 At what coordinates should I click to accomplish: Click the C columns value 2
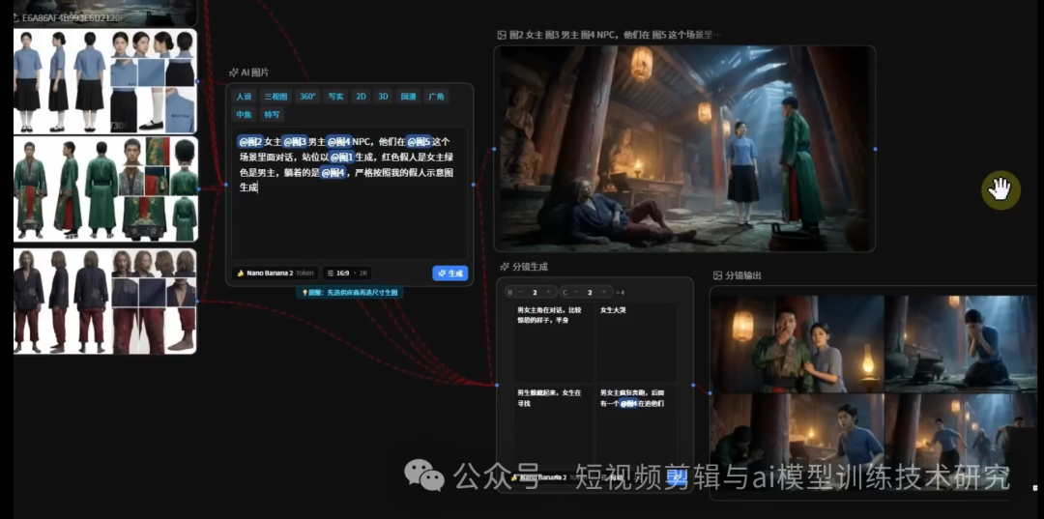590,292
